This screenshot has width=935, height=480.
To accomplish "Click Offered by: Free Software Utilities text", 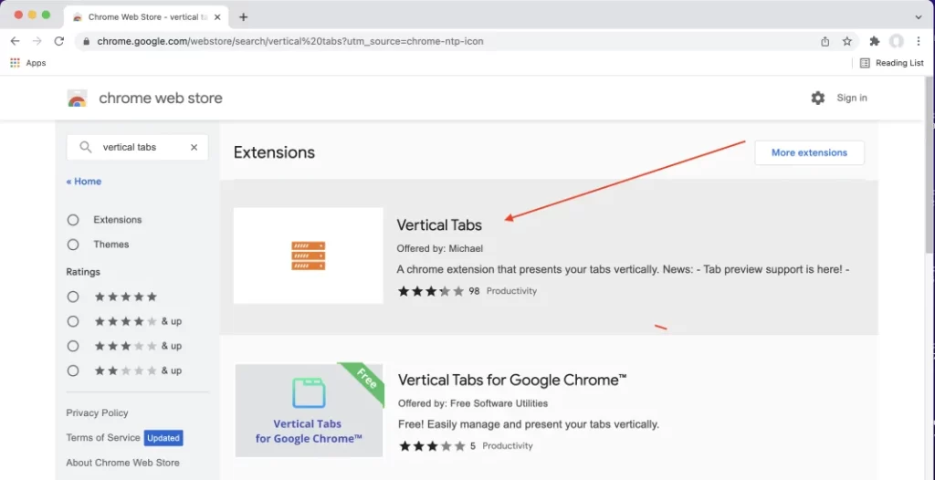I will [473, 403].
